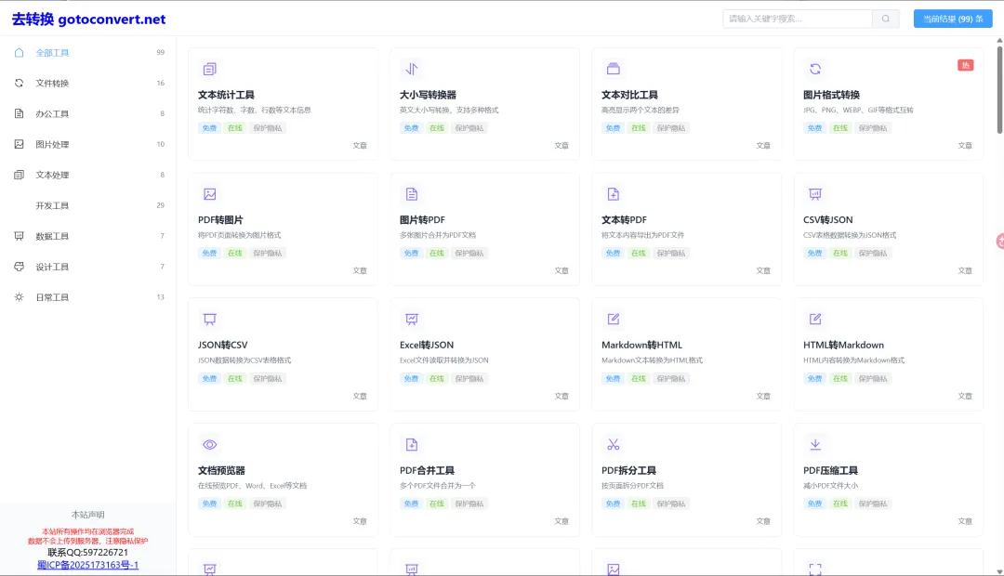The width and height of the screenshot is (1004, 576).
Task: Click the 文本对比工具 card icon
Action: tap(613, 69)
